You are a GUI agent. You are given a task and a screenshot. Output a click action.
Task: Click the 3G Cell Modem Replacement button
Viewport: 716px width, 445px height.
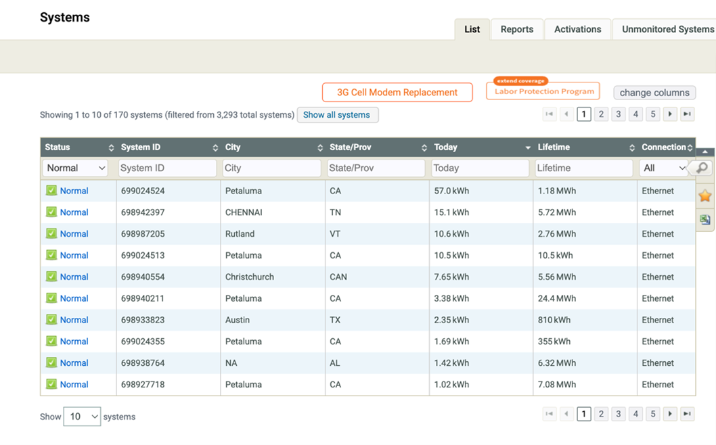pos(397,92)
